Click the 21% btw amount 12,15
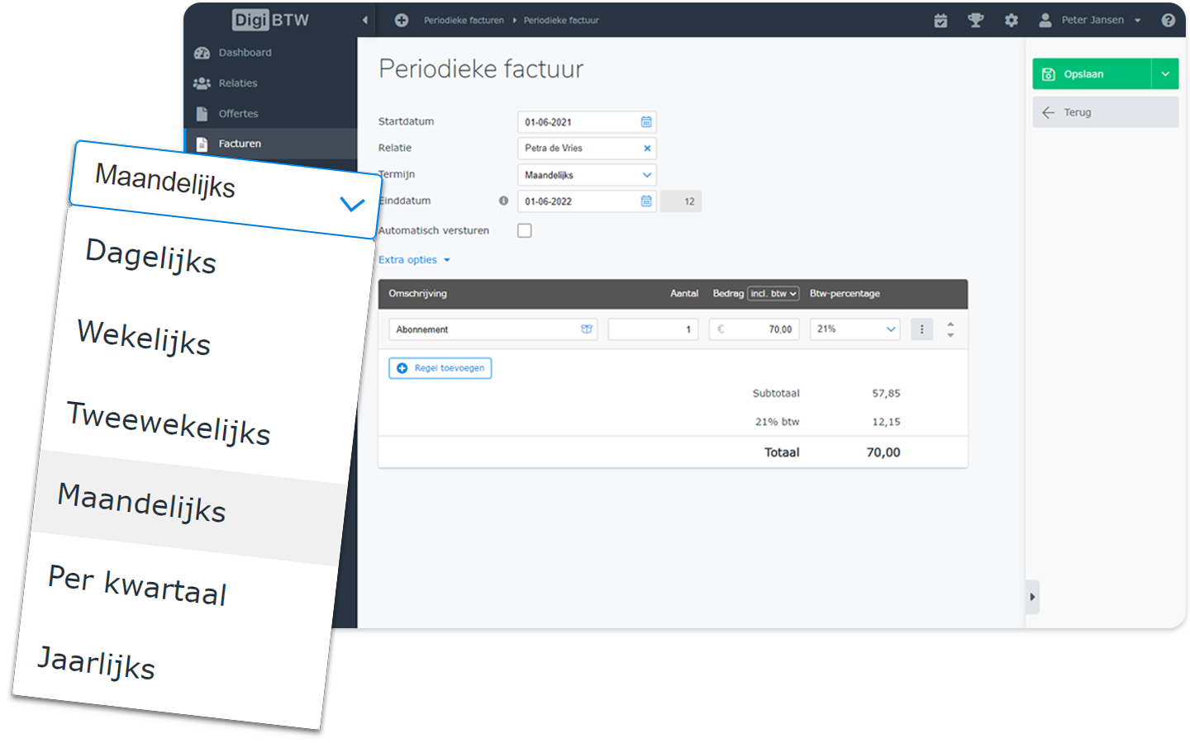Screen dimensions: 1190x743 pyautogui.click(x=886, y=422)
